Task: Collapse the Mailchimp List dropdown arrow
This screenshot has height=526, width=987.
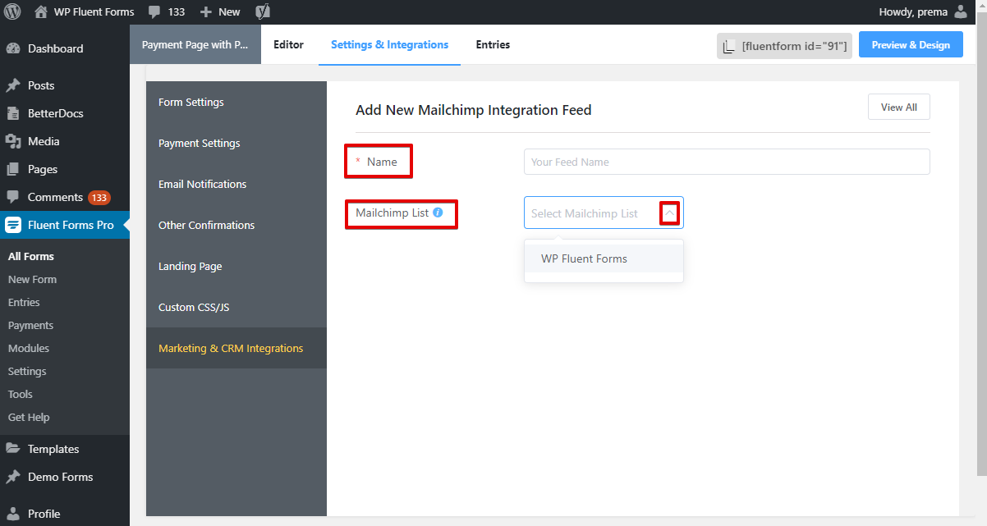Action: click(669, 213)
